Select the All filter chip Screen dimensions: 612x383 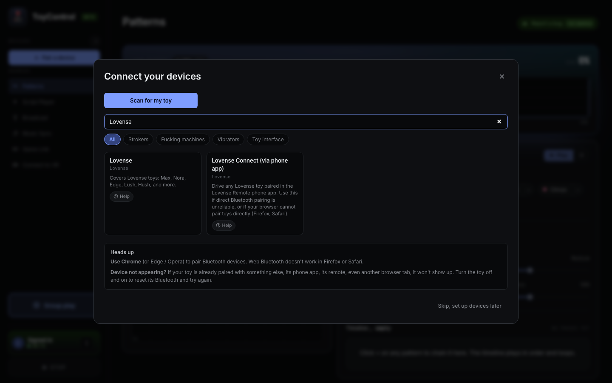tap(112, 140)
